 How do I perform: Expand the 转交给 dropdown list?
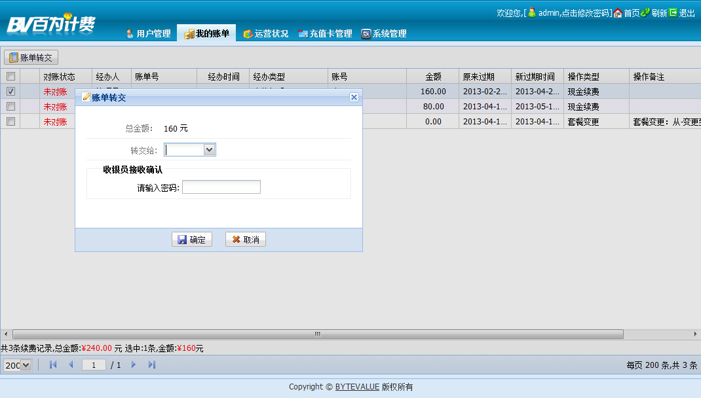tap(209, 150)
